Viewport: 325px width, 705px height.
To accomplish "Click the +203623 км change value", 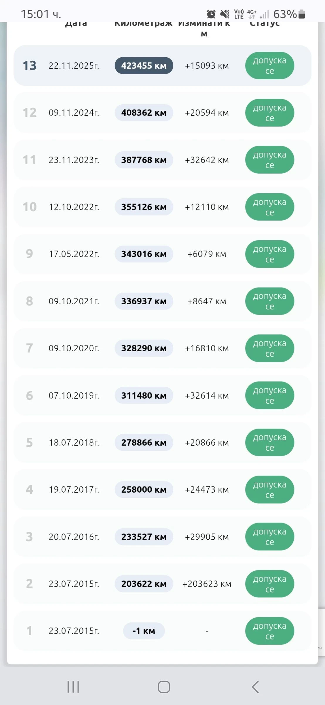I will [207, 584].
